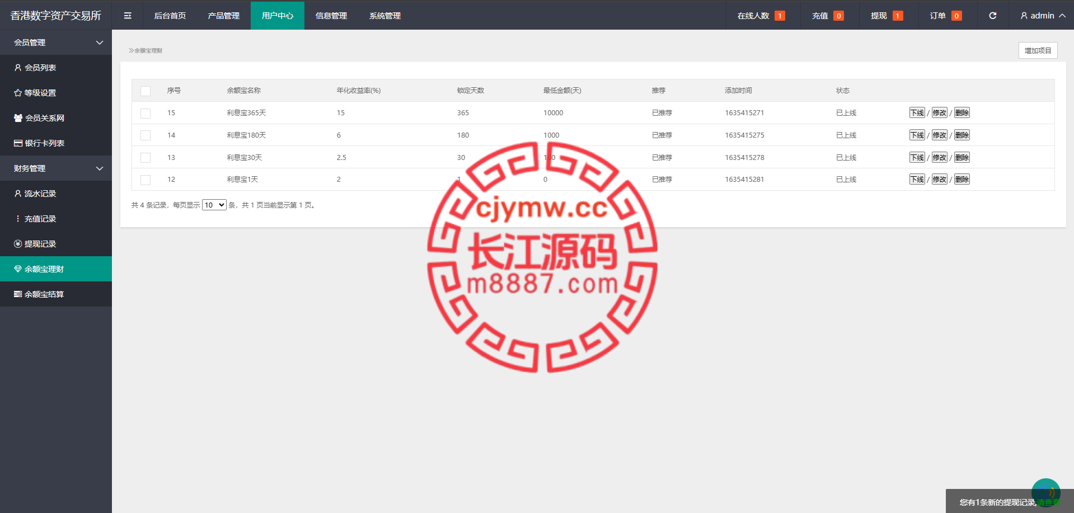Image resolution: width=1074 pixels, height=513 pixels.
Task: Go to 信息管理 tab
Action: click(x=331, y=16)
